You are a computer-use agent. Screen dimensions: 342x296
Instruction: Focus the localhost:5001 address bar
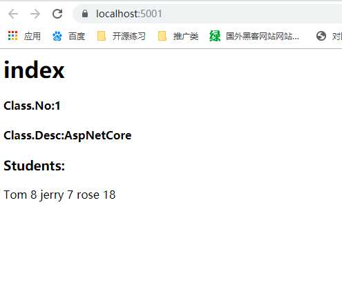[207, 14]
